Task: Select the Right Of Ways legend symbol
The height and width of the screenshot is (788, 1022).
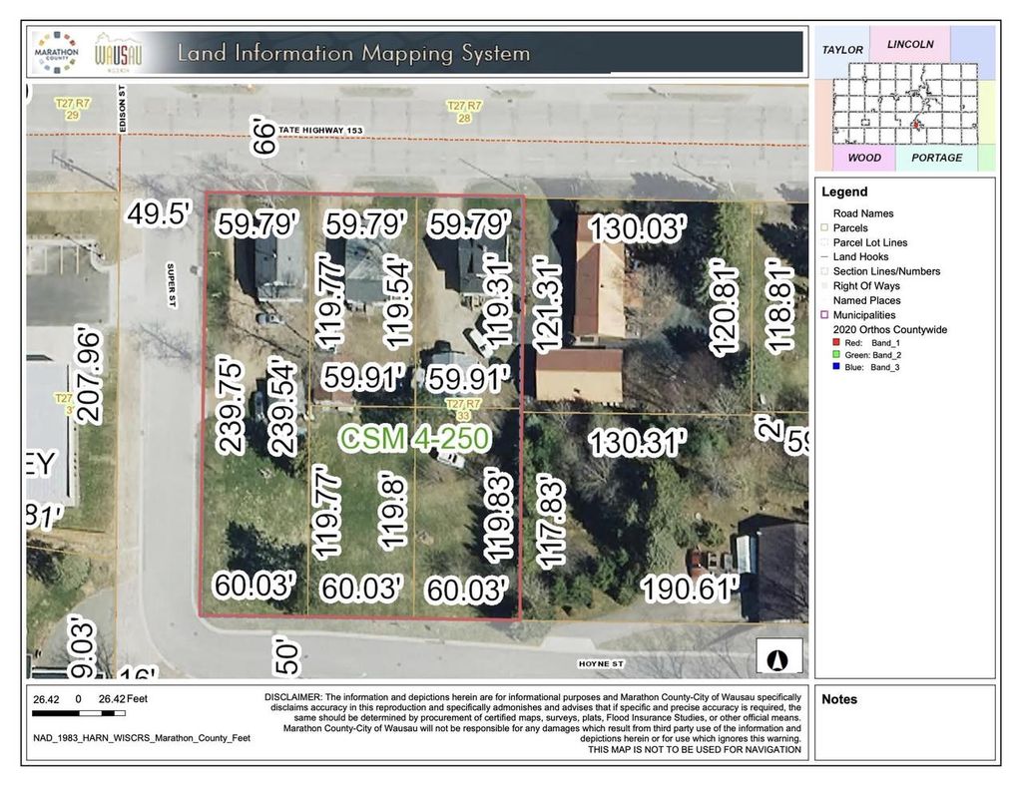Action: coord(824,286)
